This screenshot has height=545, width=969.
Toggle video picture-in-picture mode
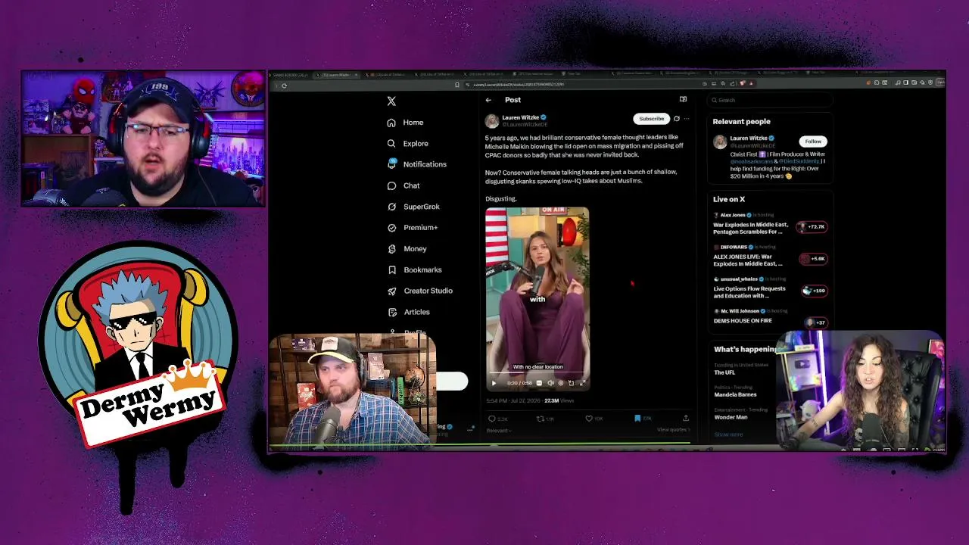pyautogui.click(x=571, y=383)
